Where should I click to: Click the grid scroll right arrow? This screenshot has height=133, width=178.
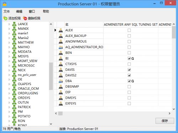click(x=169, y=113)
